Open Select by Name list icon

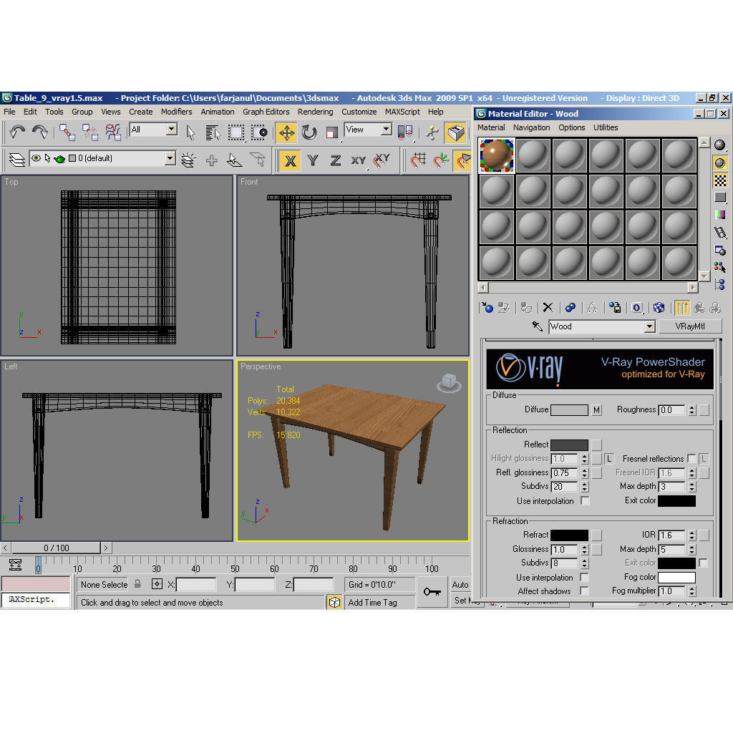pos(213,132)
